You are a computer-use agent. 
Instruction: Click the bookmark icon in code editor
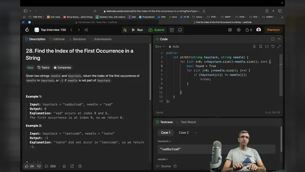pyautogui.click(x=261, y=46)
